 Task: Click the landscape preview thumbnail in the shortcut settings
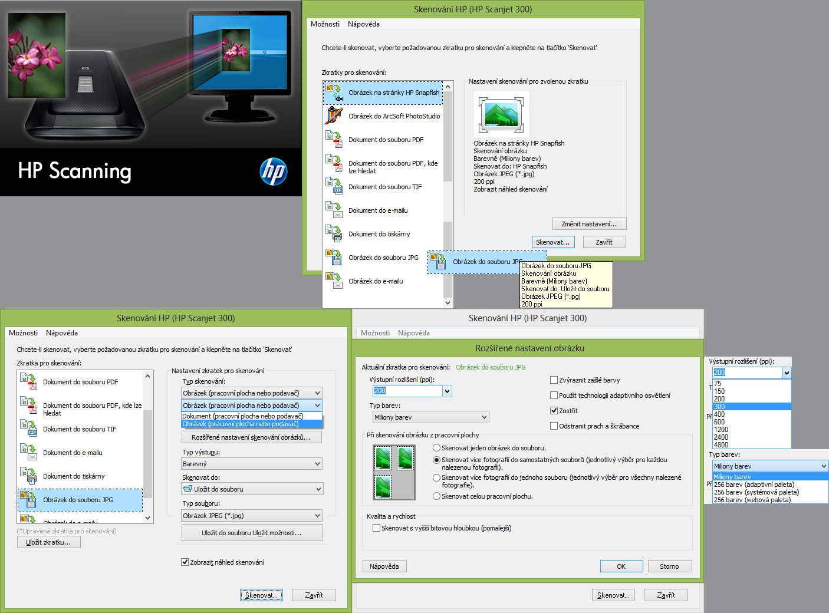(501, 115)
